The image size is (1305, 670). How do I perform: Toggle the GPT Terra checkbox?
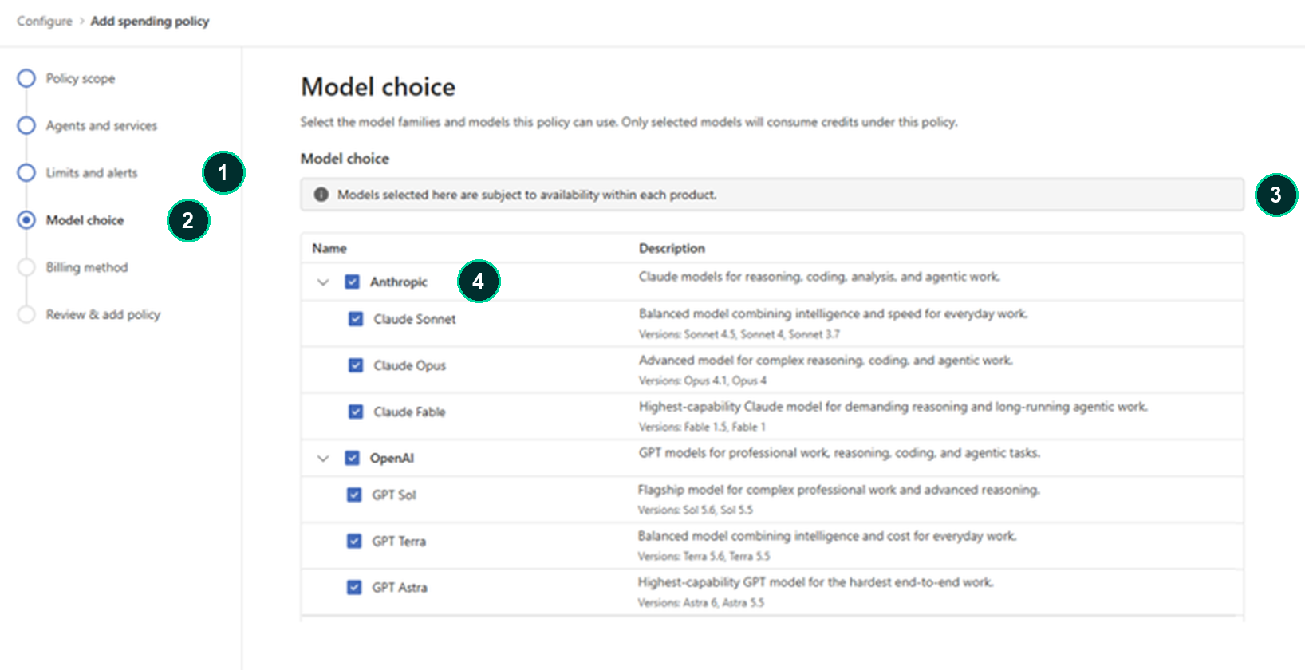[x=354, y=541]
